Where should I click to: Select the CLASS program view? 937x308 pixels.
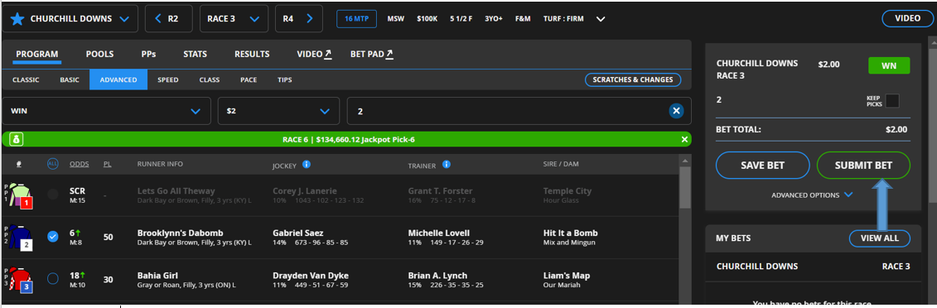209,79
